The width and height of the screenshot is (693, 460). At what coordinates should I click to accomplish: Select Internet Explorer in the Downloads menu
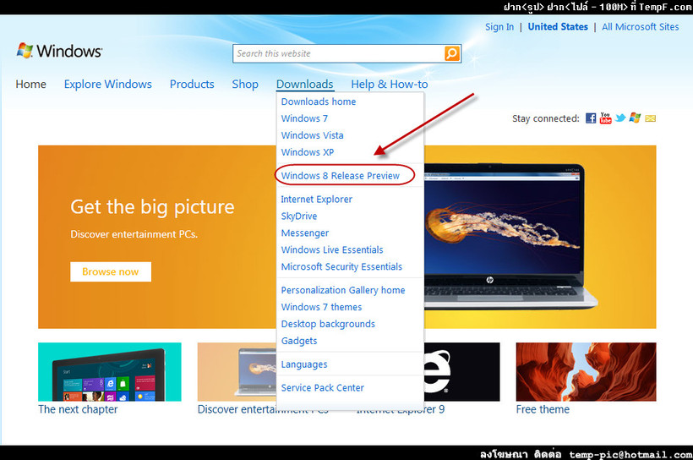tap(316, 200)
